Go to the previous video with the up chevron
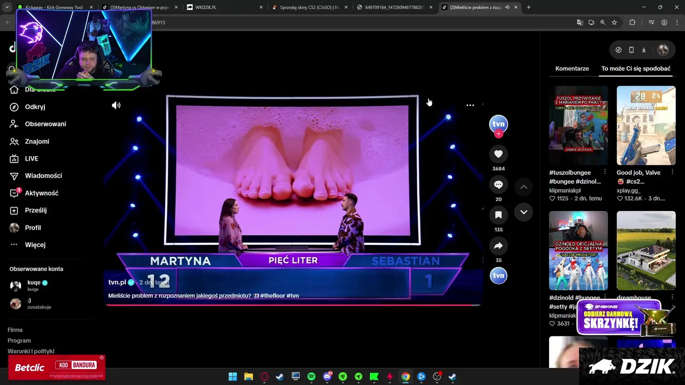The width and height of the screenshot is (685, 385). [524, 187]
